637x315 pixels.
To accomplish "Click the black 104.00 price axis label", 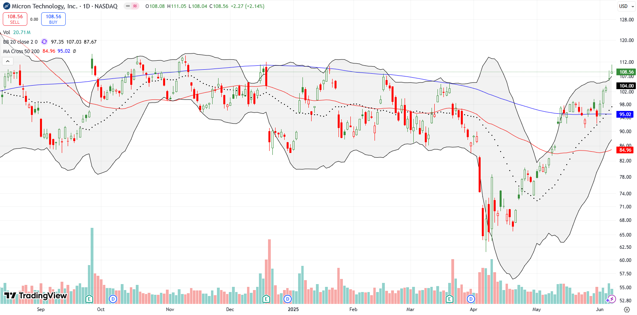I will pyautogui.click(x=626, y=86).
